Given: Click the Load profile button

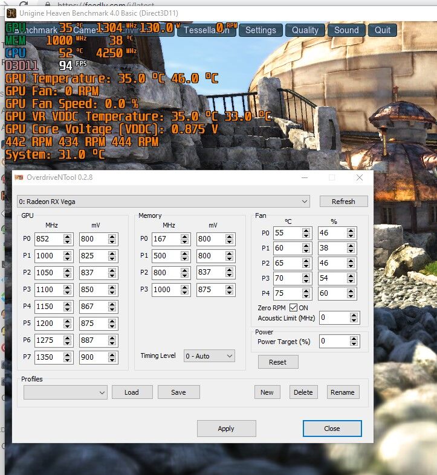Looking at the screenshot, I should [132, 392].
